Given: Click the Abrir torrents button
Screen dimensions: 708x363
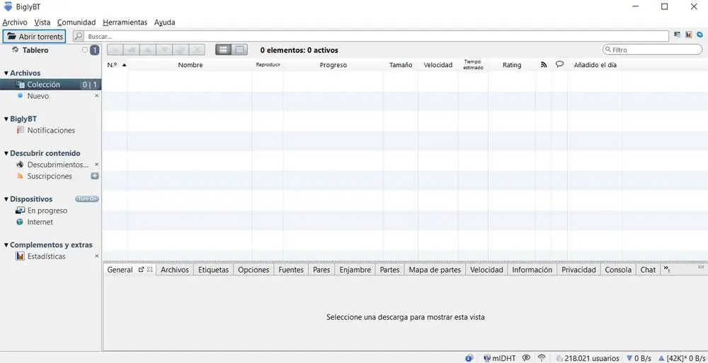Looking at the screenshot, I should coord(34,37).
